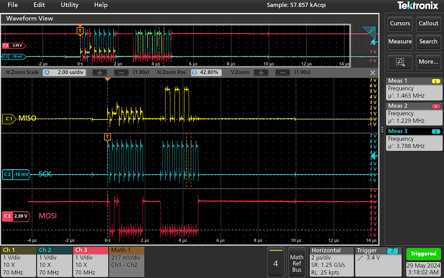Click the C3 badge in overview pane
Viewport: 444px width, 278px height.
click(14, 45)
